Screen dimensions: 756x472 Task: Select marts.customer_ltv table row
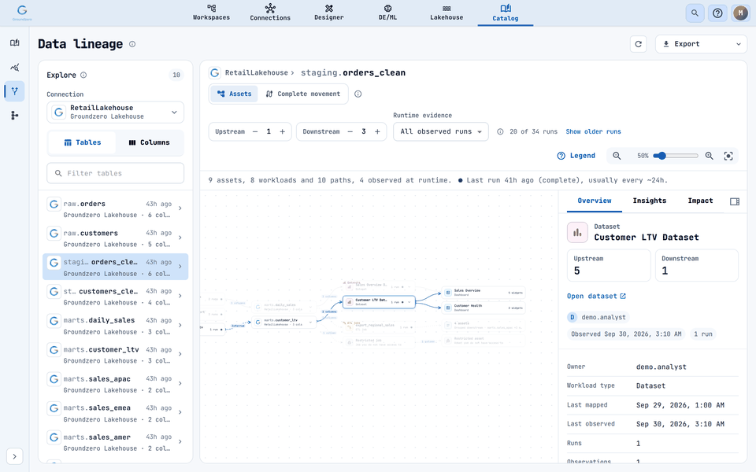[x=115, y=355]
